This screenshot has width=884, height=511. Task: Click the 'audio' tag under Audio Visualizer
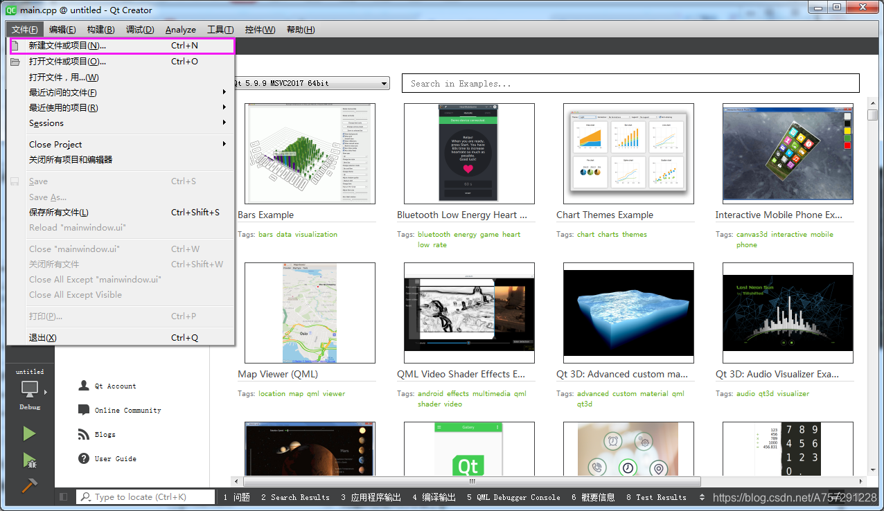(x=745, y=394)
